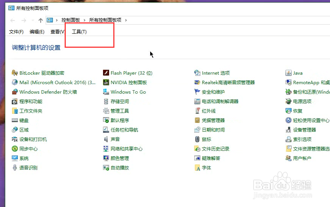This screenshot has height=207, width=330.
Task: Open the BitLocker 驱动器加密 icon
Action: click(14, 73)
